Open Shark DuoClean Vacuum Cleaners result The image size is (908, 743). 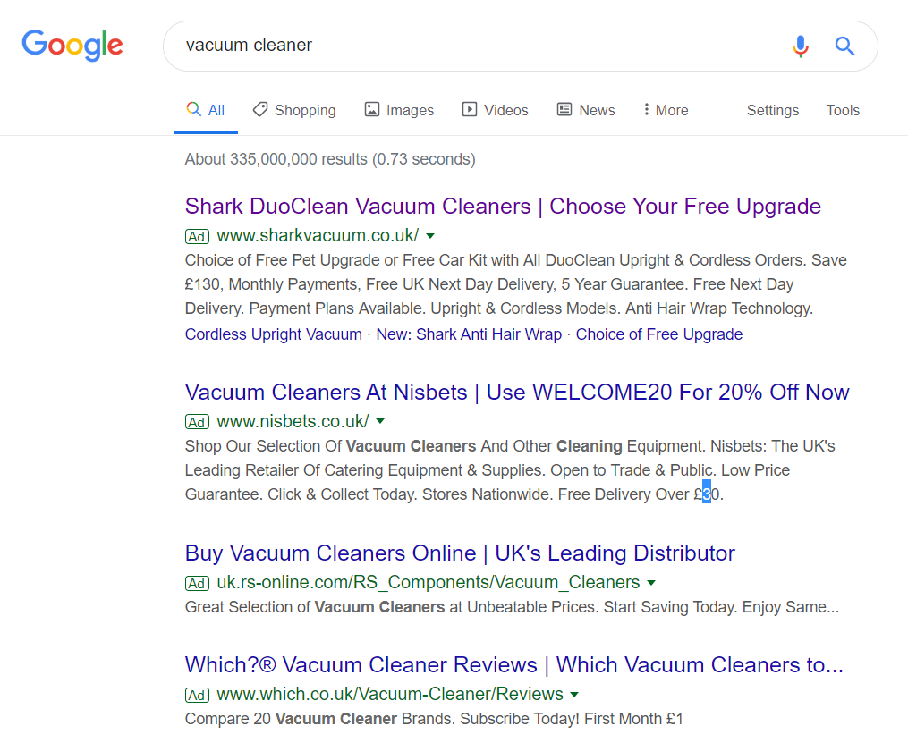point(503,207)
